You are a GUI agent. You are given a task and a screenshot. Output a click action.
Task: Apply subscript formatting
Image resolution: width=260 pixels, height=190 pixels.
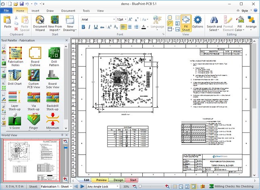pyautogui.click(x=116, y=27)
